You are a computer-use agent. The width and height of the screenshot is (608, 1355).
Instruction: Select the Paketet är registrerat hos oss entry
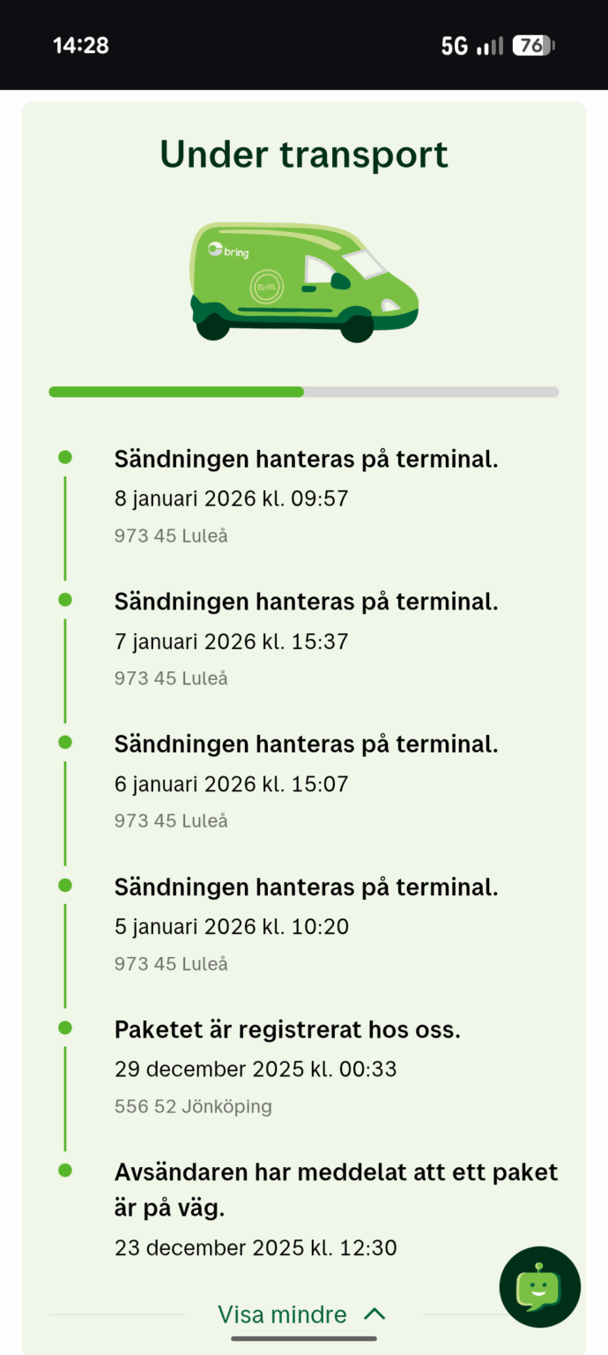coord(286,1029)
